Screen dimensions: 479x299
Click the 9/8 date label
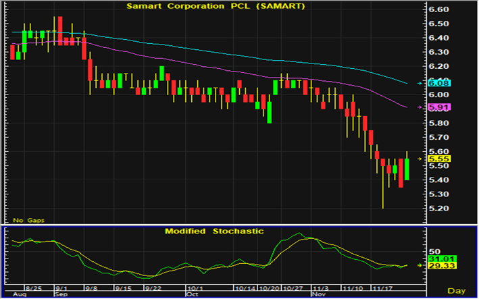tap(91, 288)
